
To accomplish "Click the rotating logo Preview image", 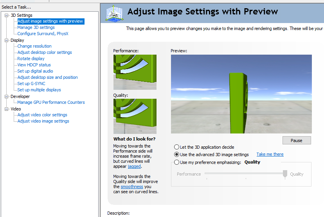I will coord(241,94).
